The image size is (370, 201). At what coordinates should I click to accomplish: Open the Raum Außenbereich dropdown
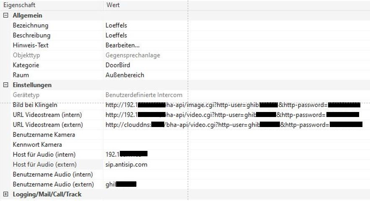tap(124, 75)
